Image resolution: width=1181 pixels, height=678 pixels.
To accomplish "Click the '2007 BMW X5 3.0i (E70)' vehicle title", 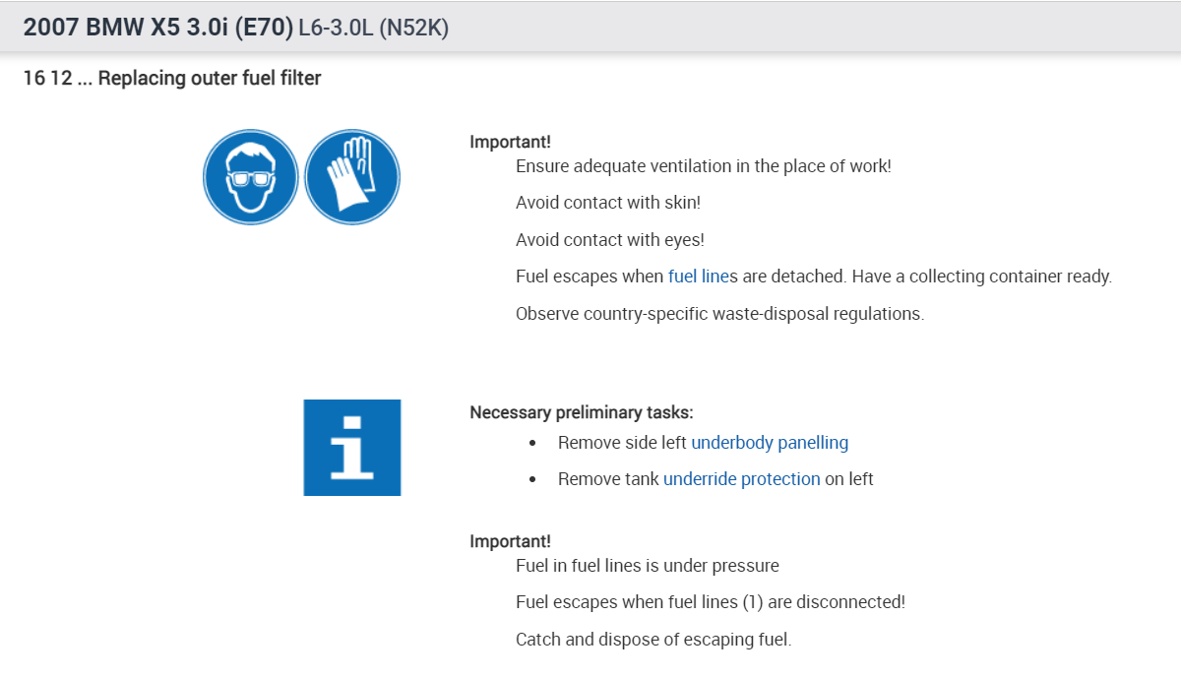I will pos(158,28).
